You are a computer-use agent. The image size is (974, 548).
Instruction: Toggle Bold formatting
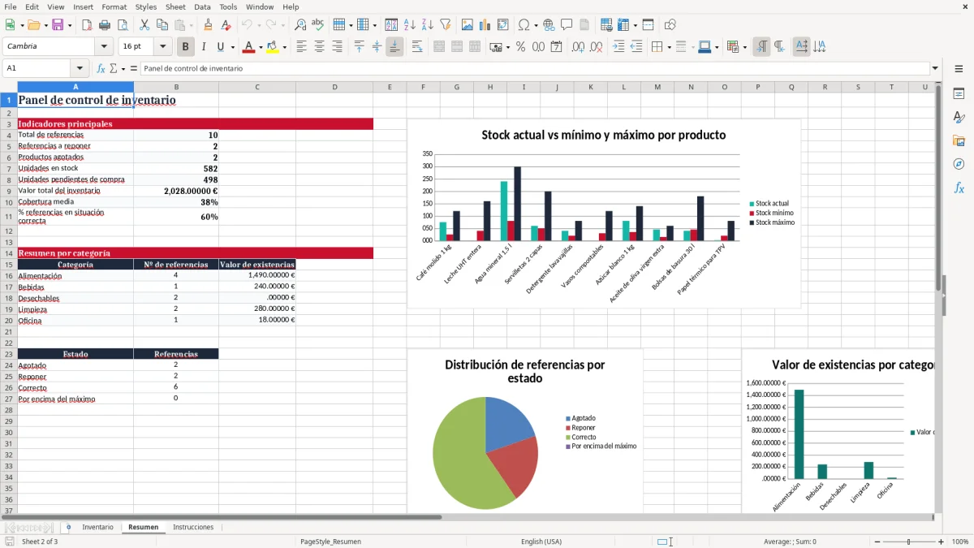(x=186, y=47)
